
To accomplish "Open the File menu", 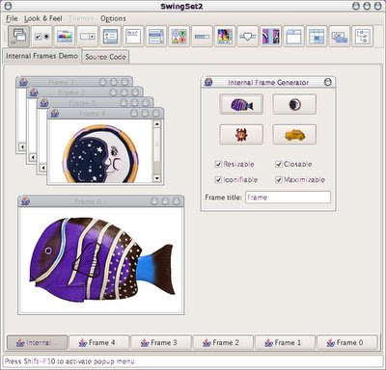I will tap(12, 18).
